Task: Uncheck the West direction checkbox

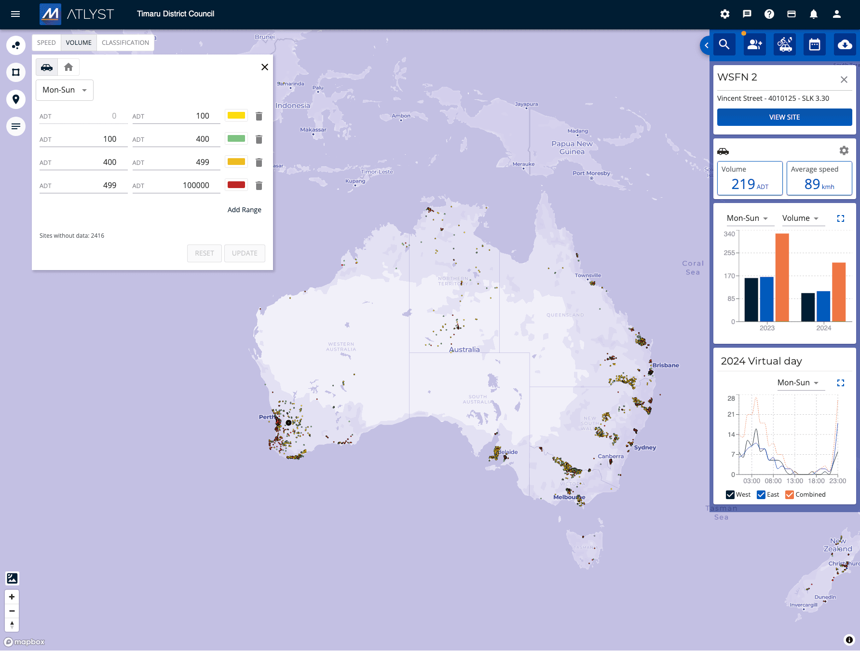Action: (x=730, y=495)
